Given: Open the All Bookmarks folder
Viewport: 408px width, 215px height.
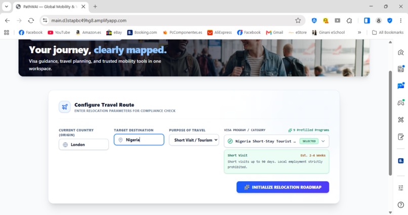Looking at the screenshot, I should 388,32.
